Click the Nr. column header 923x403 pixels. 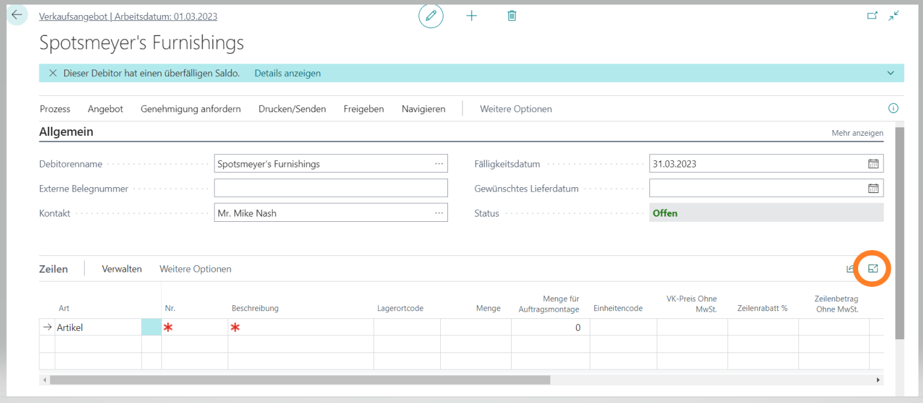(x=171, y=308)
